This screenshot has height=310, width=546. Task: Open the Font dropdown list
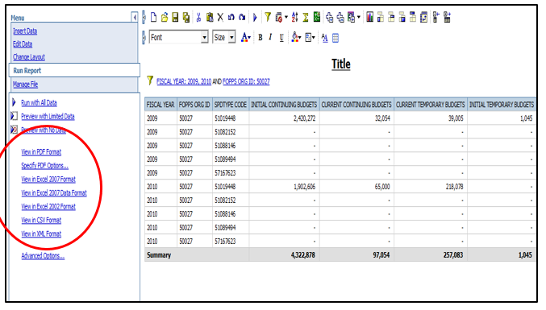pyautogui.click(x=204, y=37)
